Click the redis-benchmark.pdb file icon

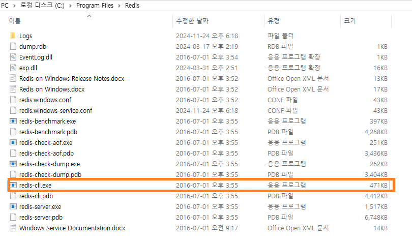13,132
